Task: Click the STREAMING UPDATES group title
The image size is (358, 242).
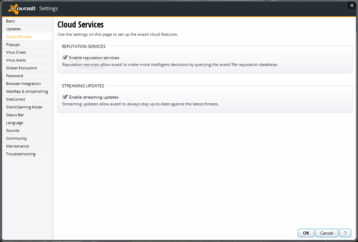Action: tap(83, 86)
